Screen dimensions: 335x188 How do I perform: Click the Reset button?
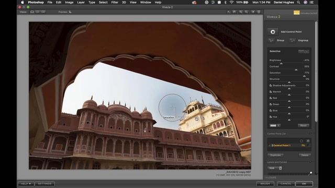[x=304, y=125]
